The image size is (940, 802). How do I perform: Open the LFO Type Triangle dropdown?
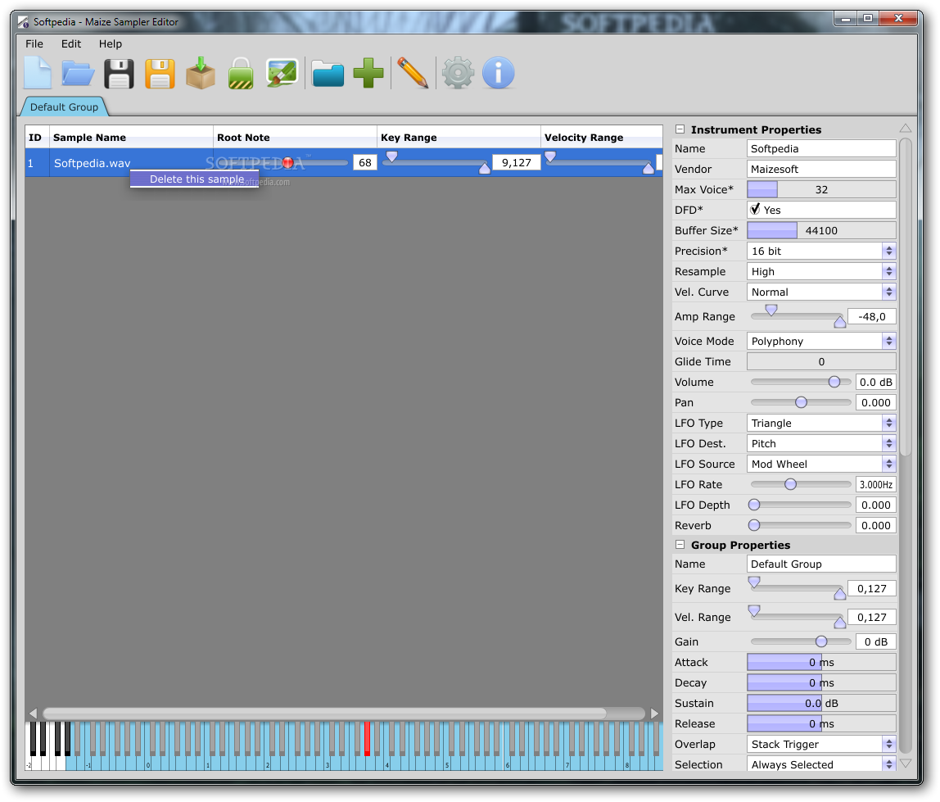click(x=821, y=423)
